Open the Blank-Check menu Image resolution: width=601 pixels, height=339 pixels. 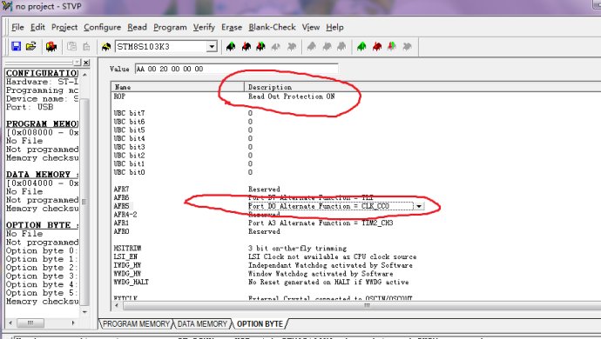272,27
